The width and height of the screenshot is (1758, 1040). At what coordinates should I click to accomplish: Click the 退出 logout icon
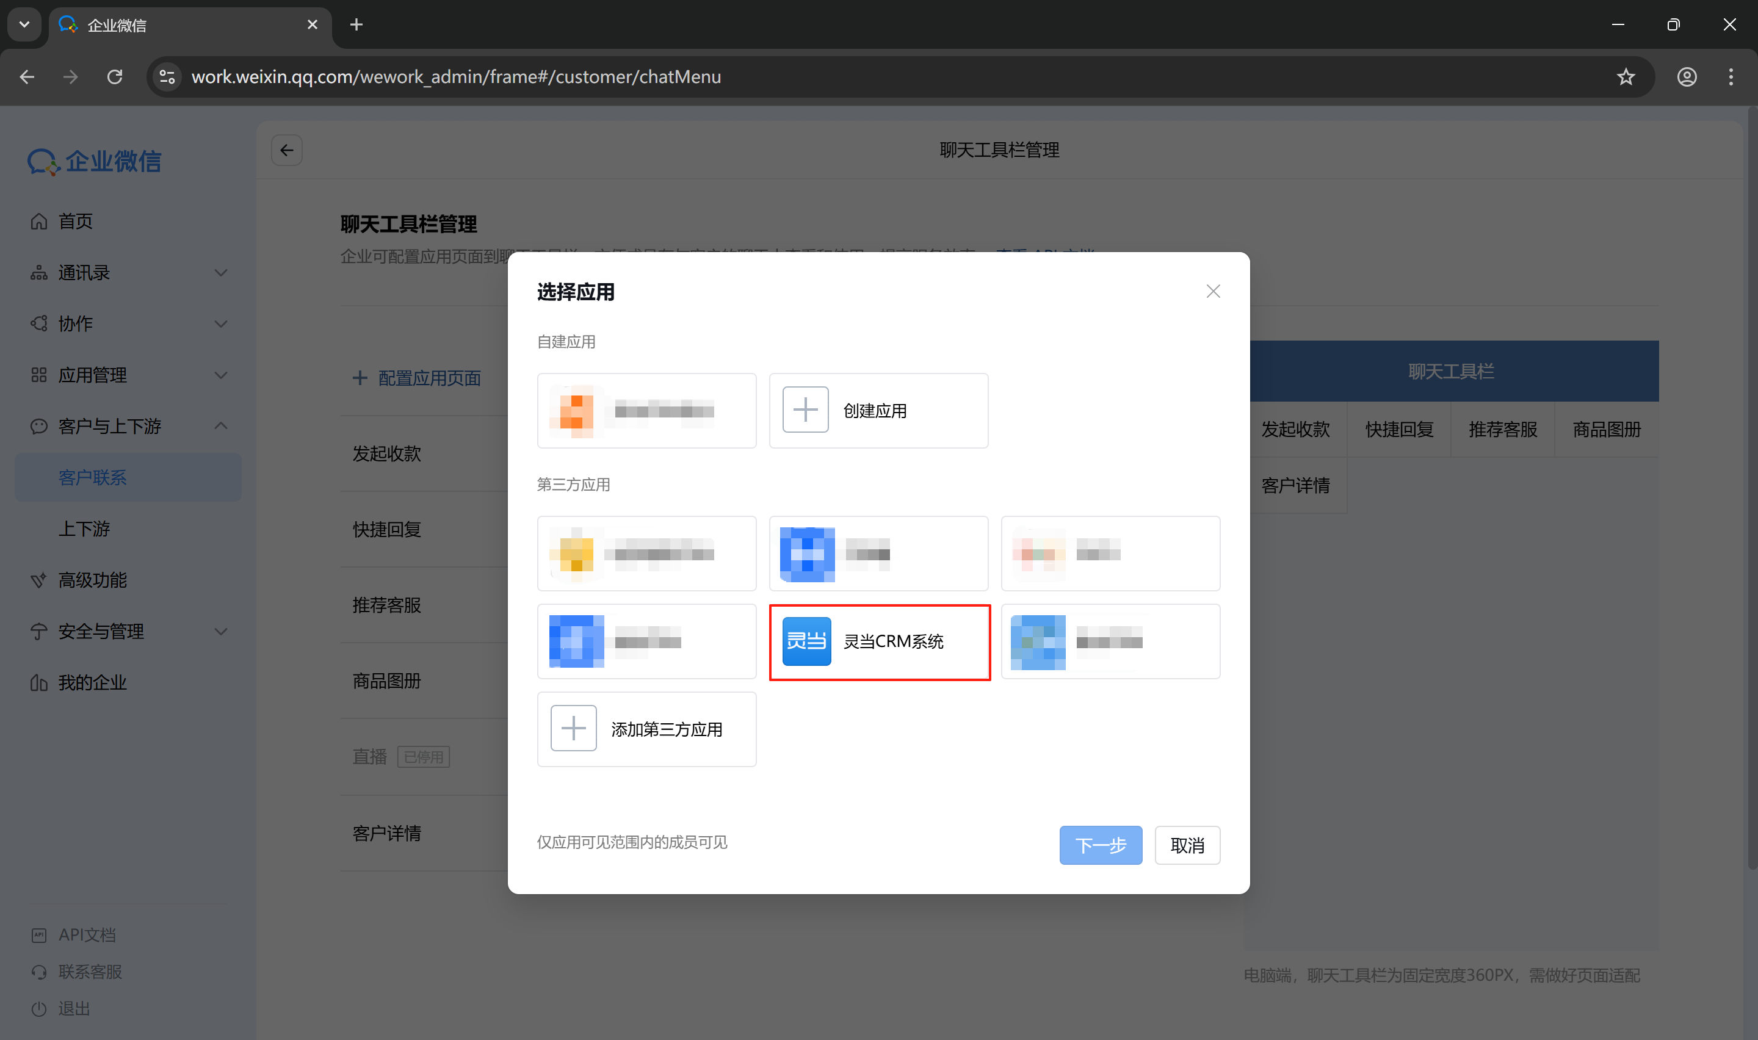39,1008
